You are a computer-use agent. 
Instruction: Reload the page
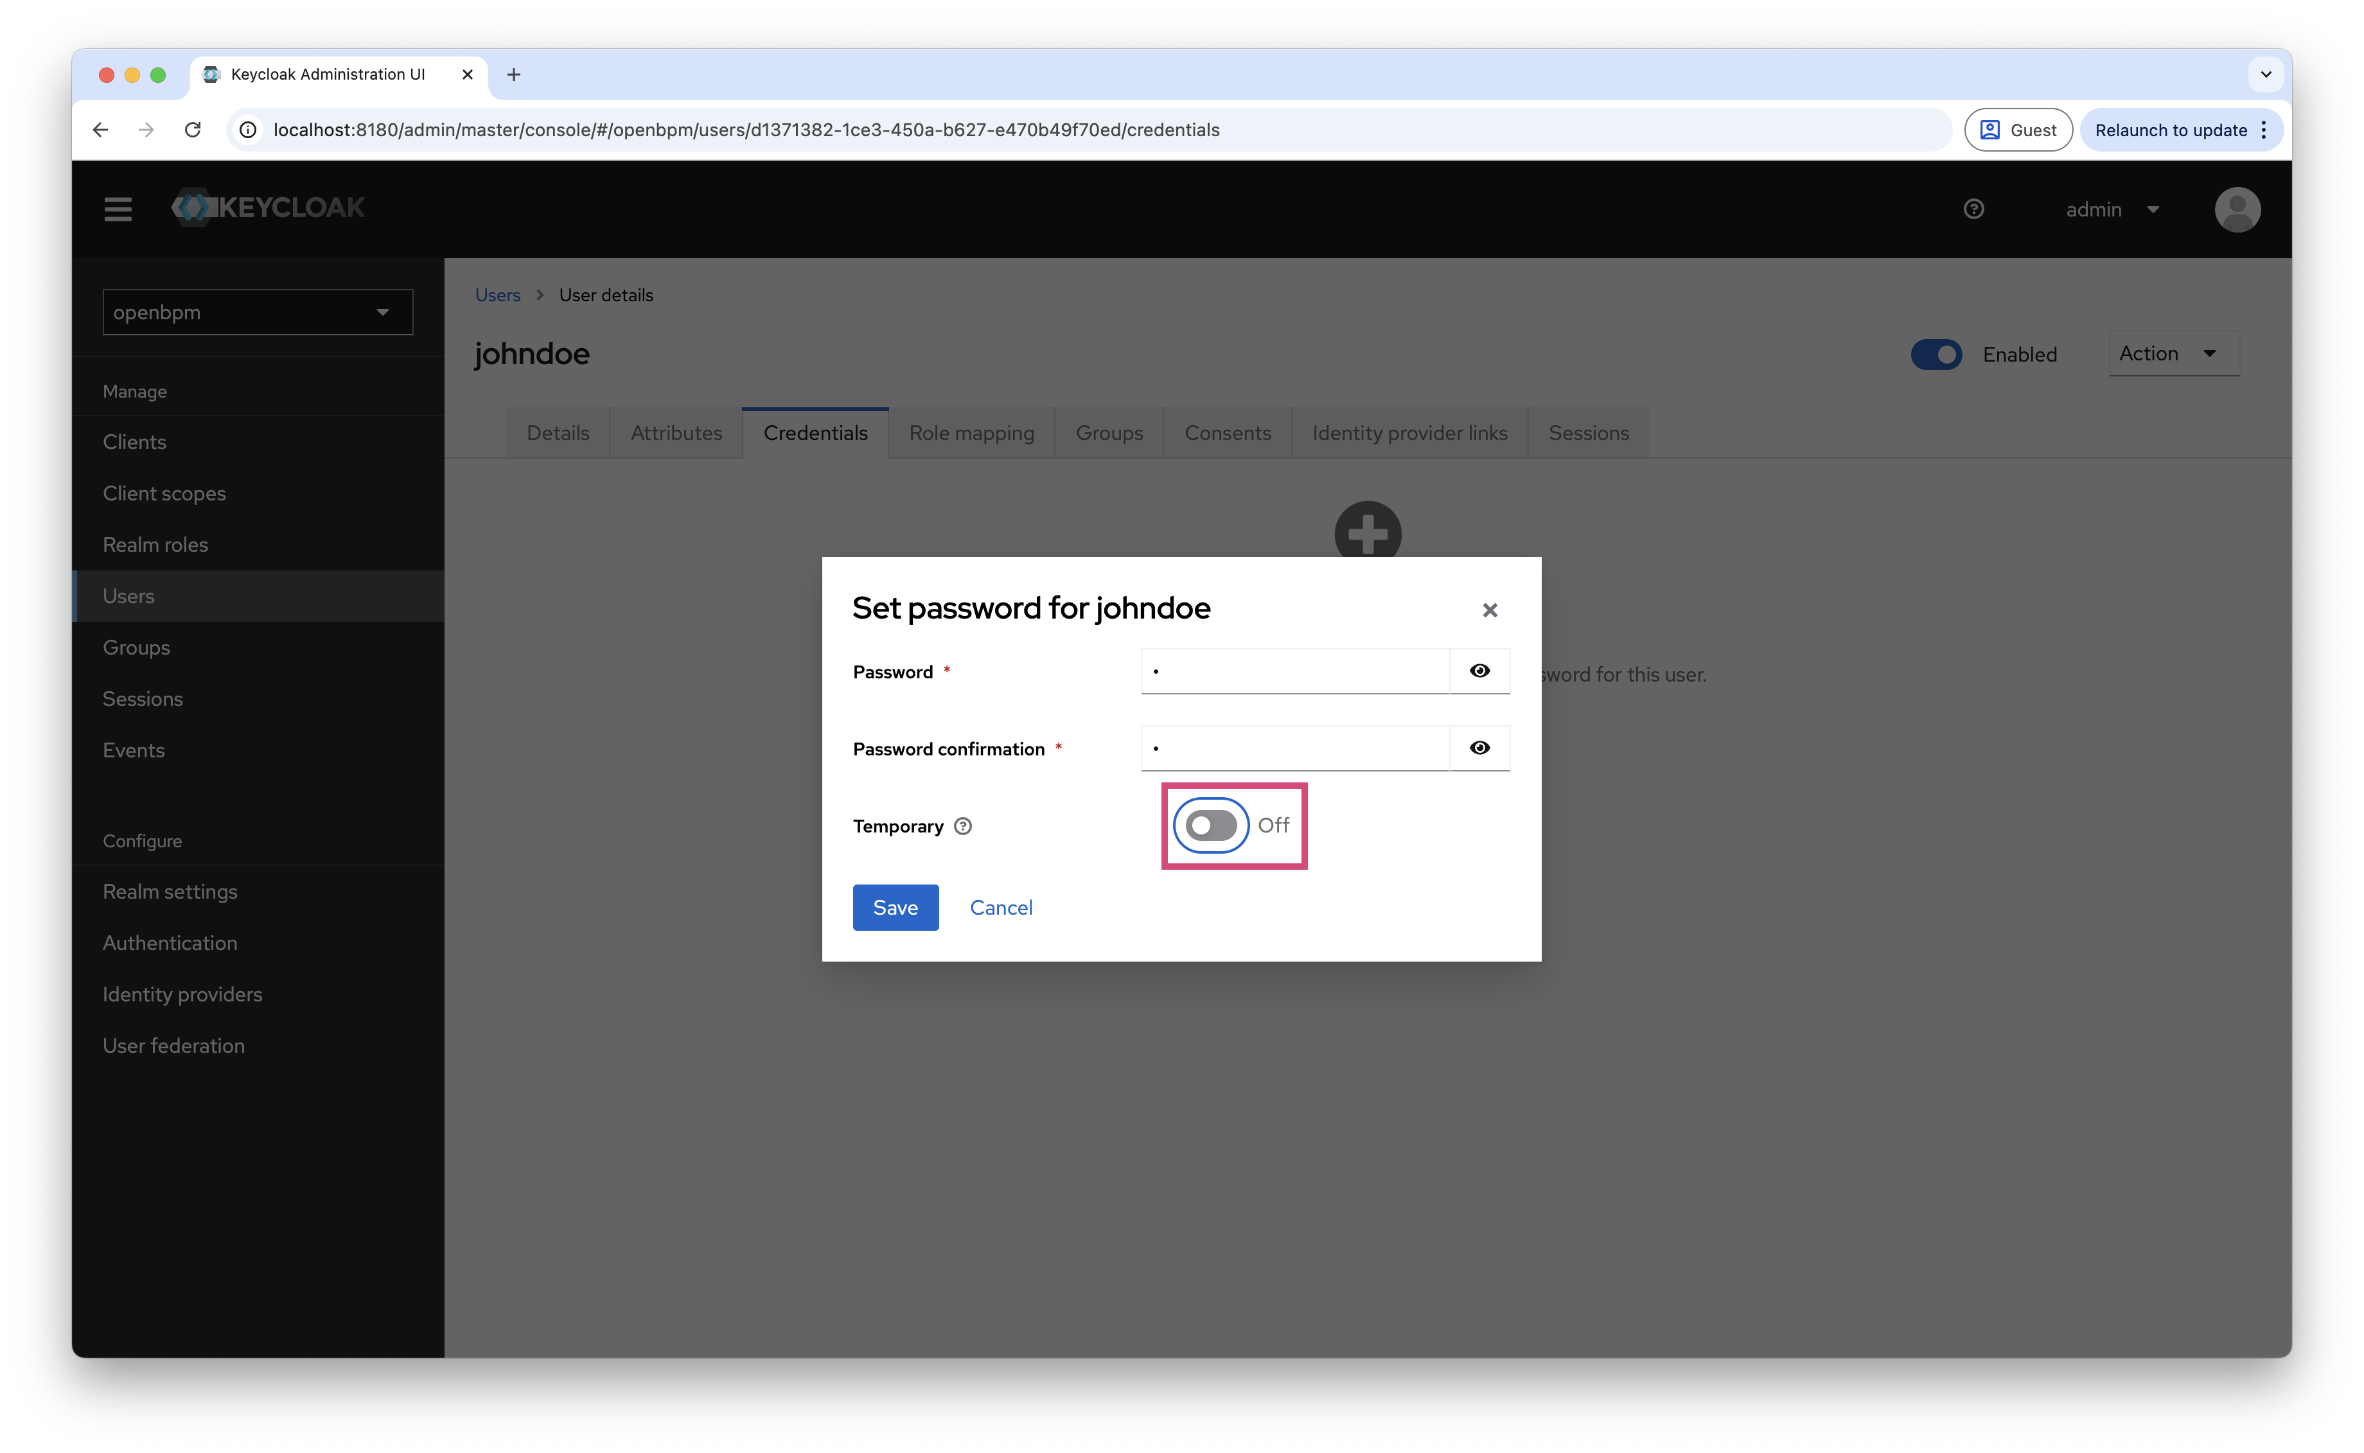193,130
